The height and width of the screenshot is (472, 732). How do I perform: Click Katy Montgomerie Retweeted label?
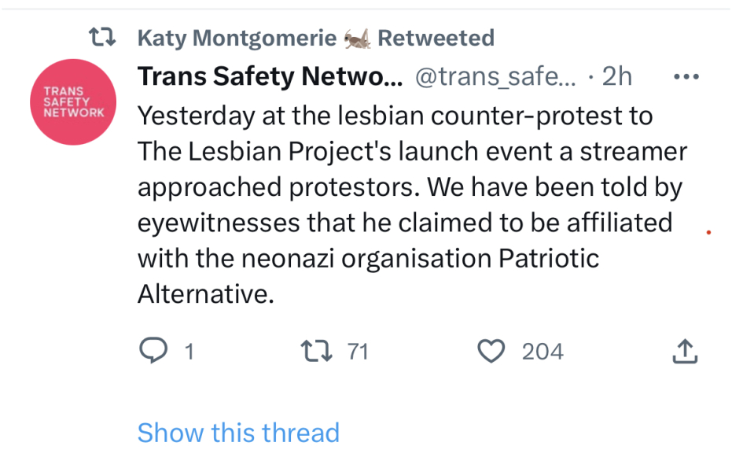[315, 36]
